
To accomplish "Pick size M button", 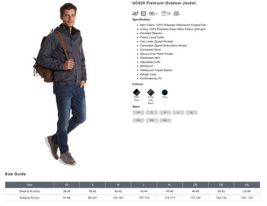I will pyautogui.click(x=165, y=113).
